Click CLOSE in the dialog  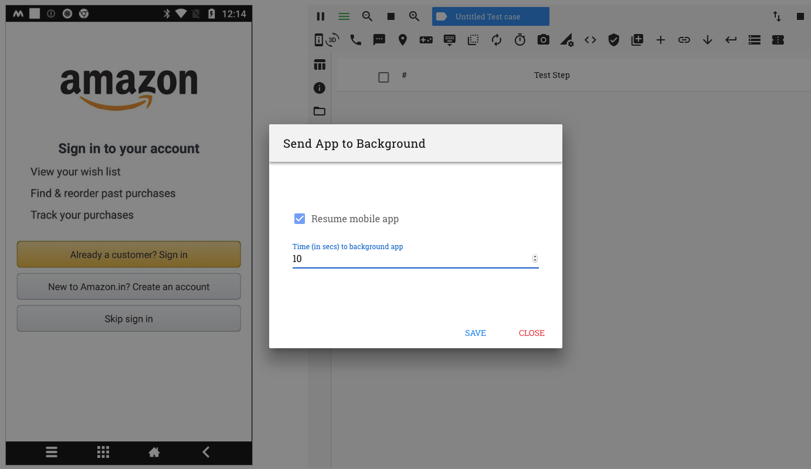(x=532, y=333)
